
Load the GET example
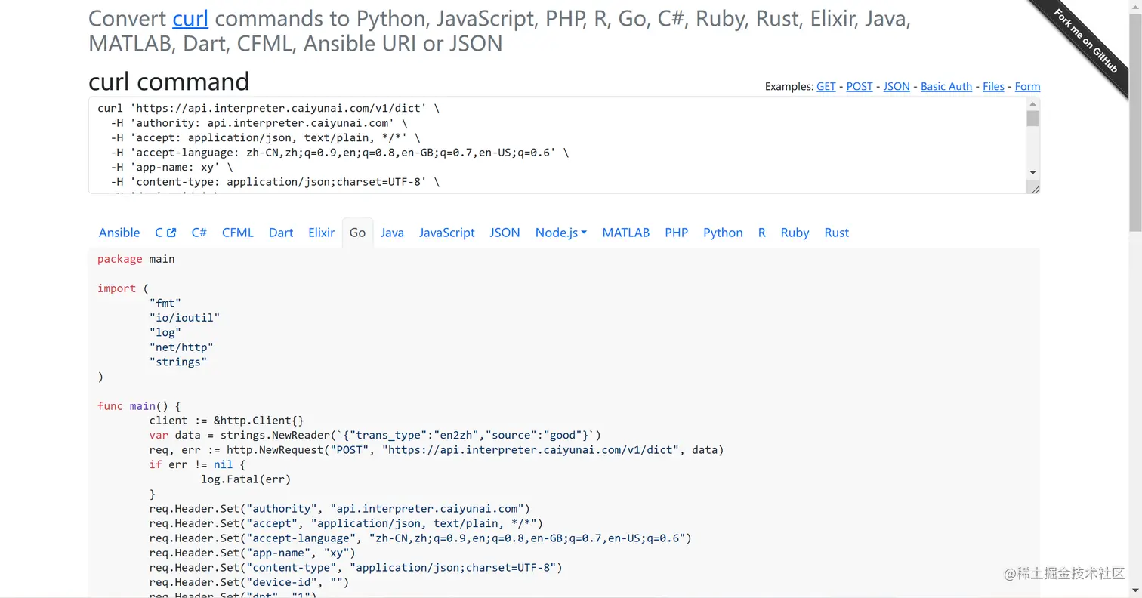(826, 87)
